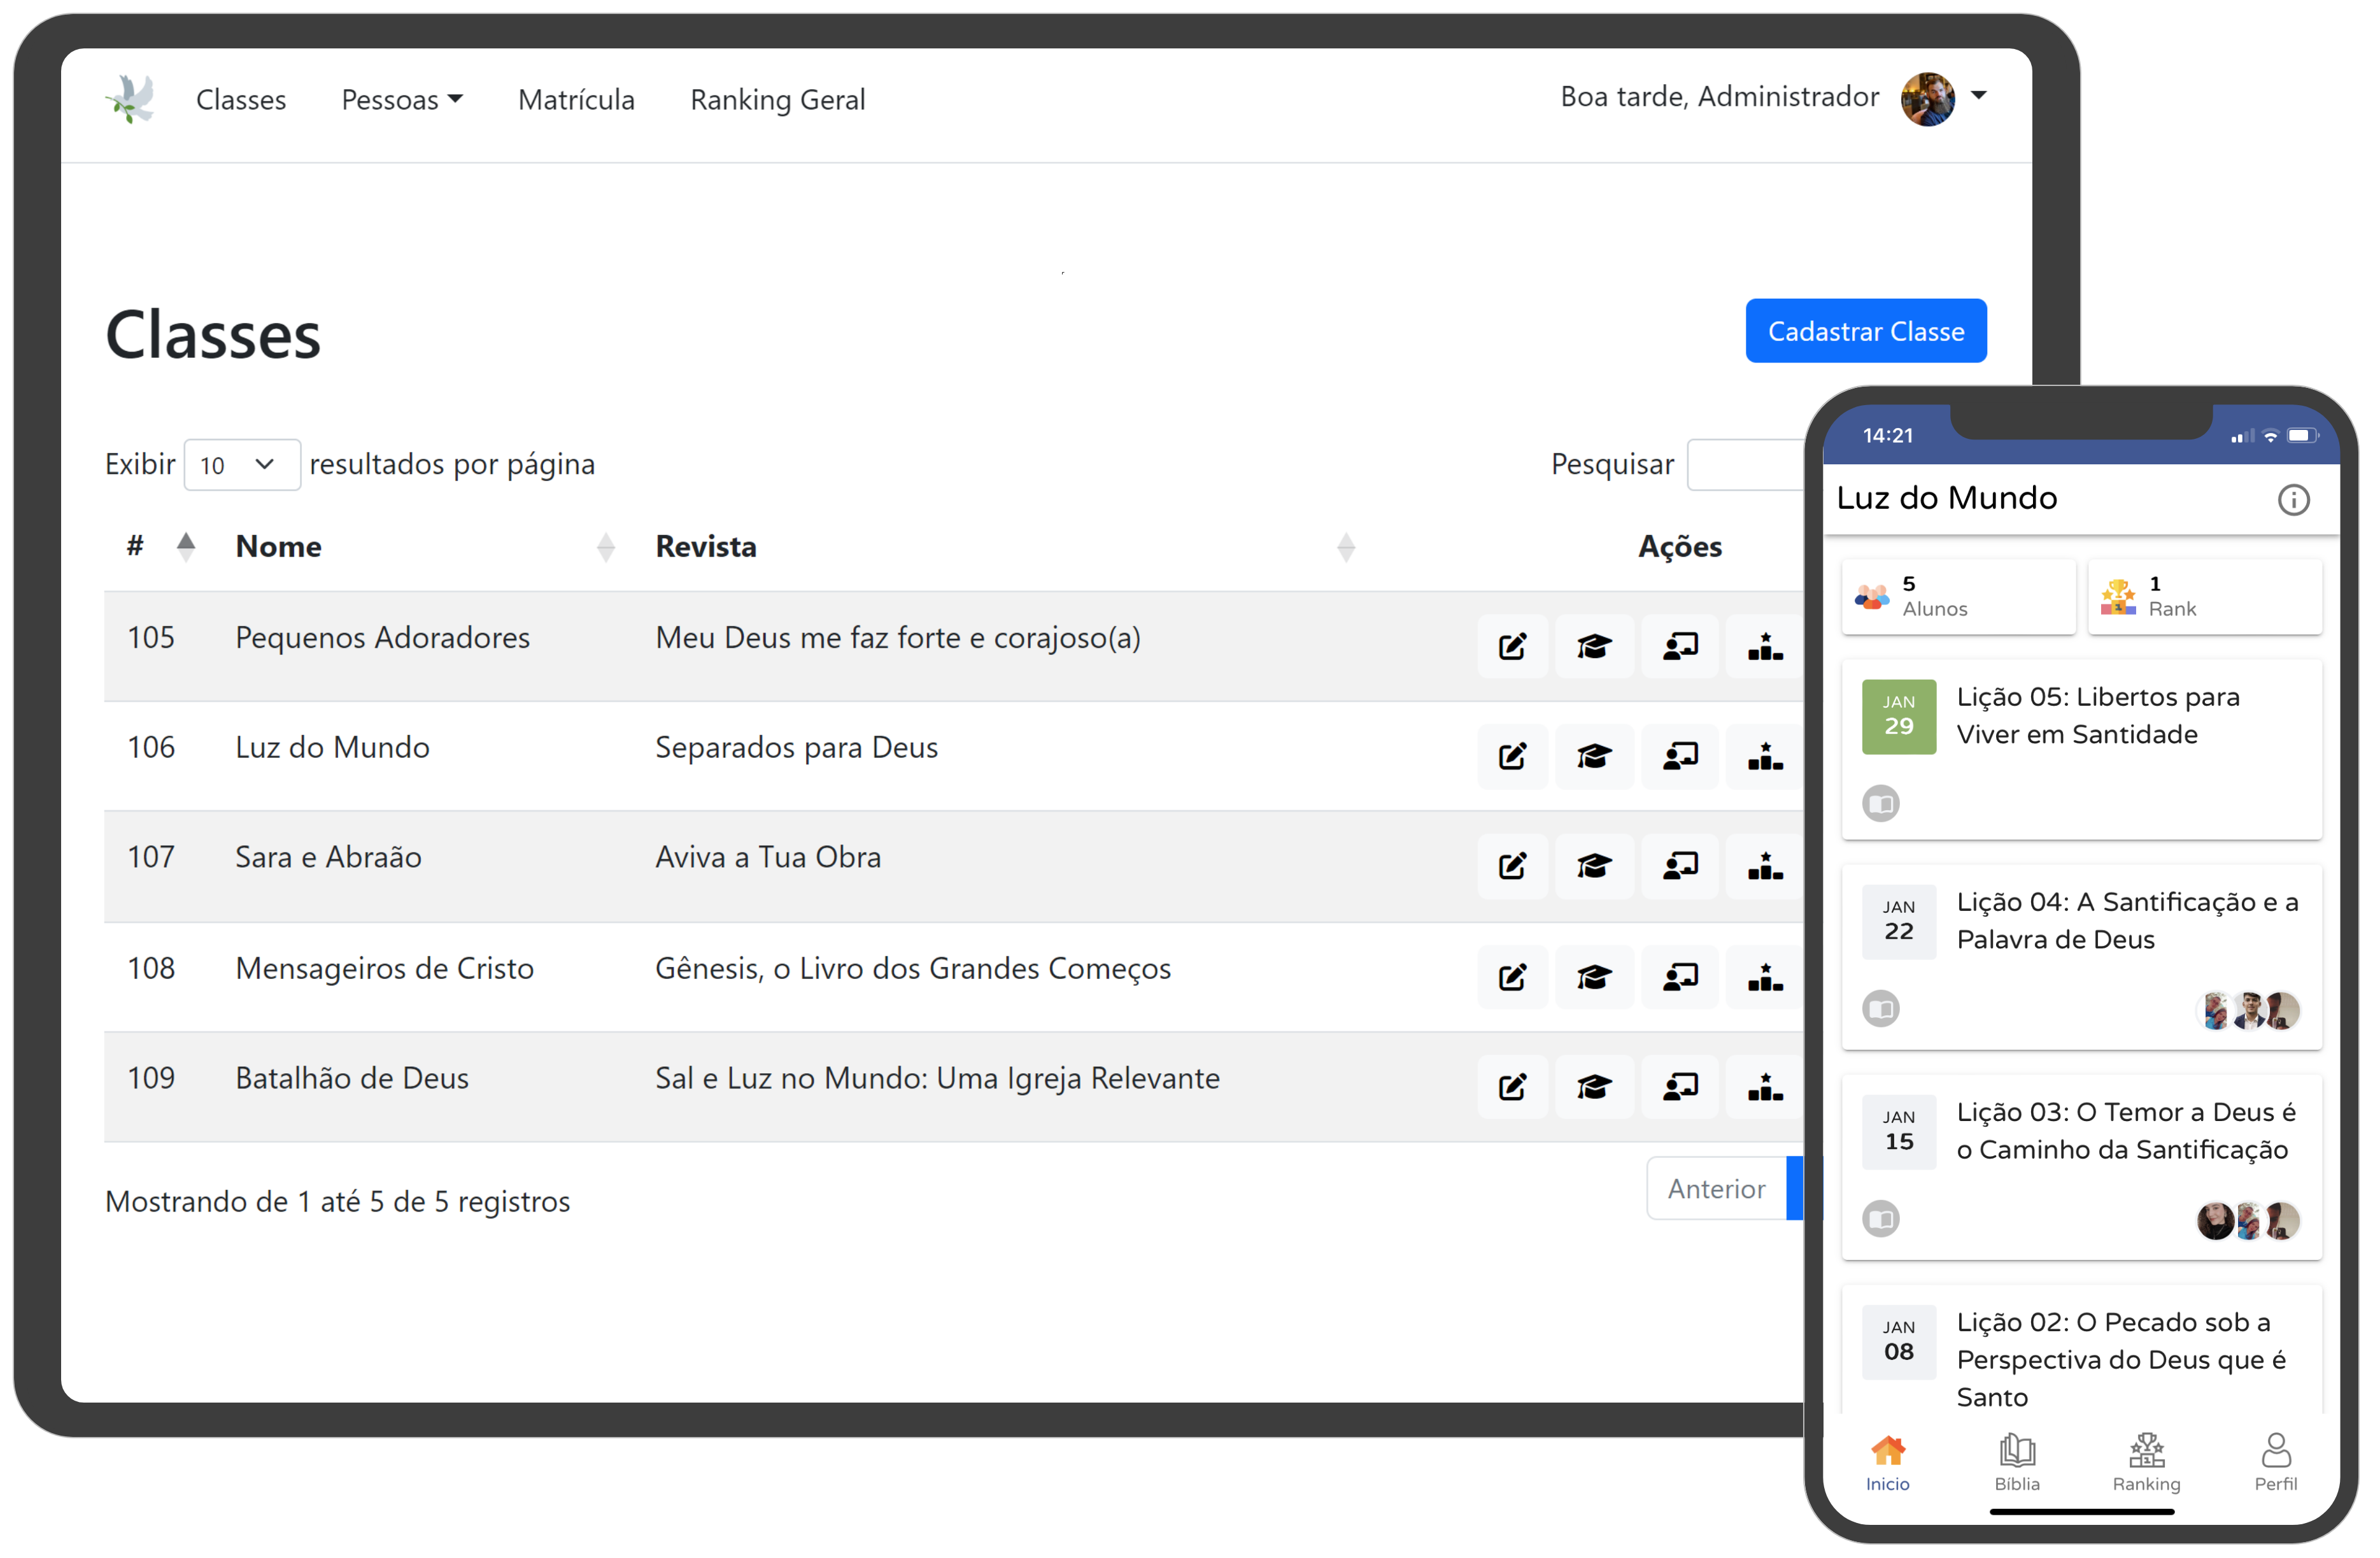2380x1558 pixels.
Task: Click the Pesquisar search input field
Action: (x=1745, y=464)
